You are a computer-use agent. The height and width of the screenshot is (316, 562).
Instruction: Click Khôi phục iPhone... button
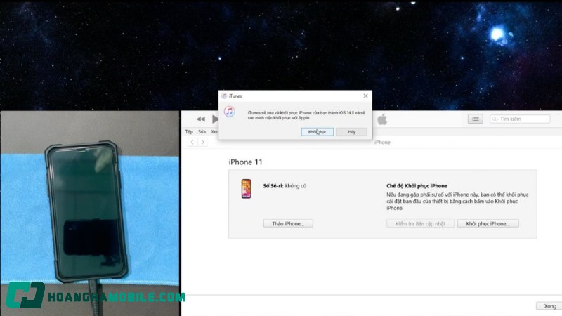click(488, 223)
